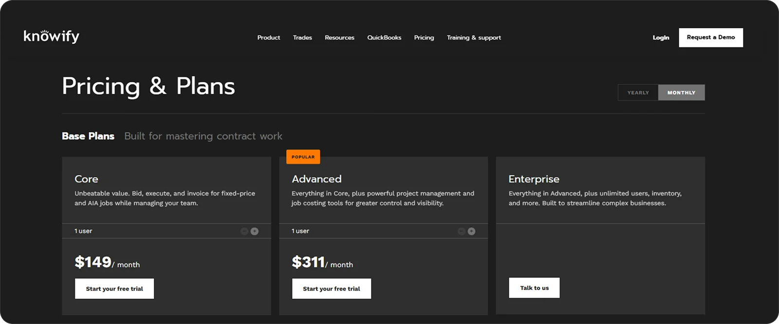Increase user count on Core plan
Image resolution: width=779 pixels, height=324 pixels.
pyautogui.click(x=254, y=231)
